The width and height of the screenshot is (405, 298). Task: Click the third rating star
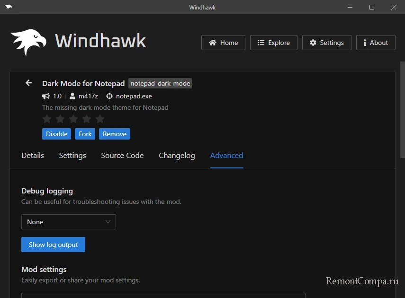73,119
